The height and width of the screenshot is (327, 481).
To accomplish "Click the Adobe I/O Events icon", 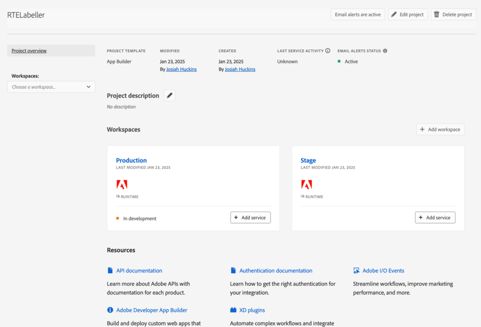I will (356, 270).
